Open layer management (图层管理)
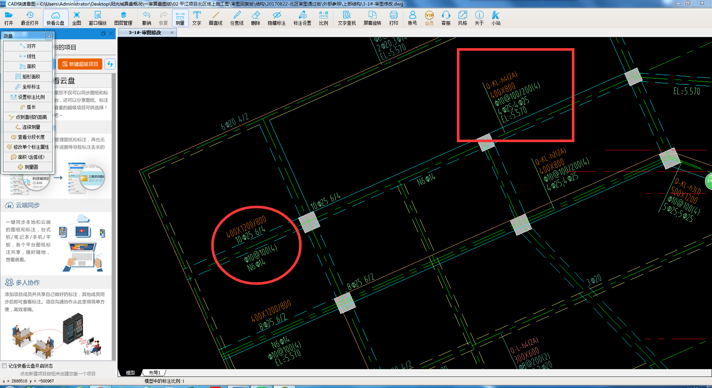Screen dimensions: 712x388 (123, 18)
